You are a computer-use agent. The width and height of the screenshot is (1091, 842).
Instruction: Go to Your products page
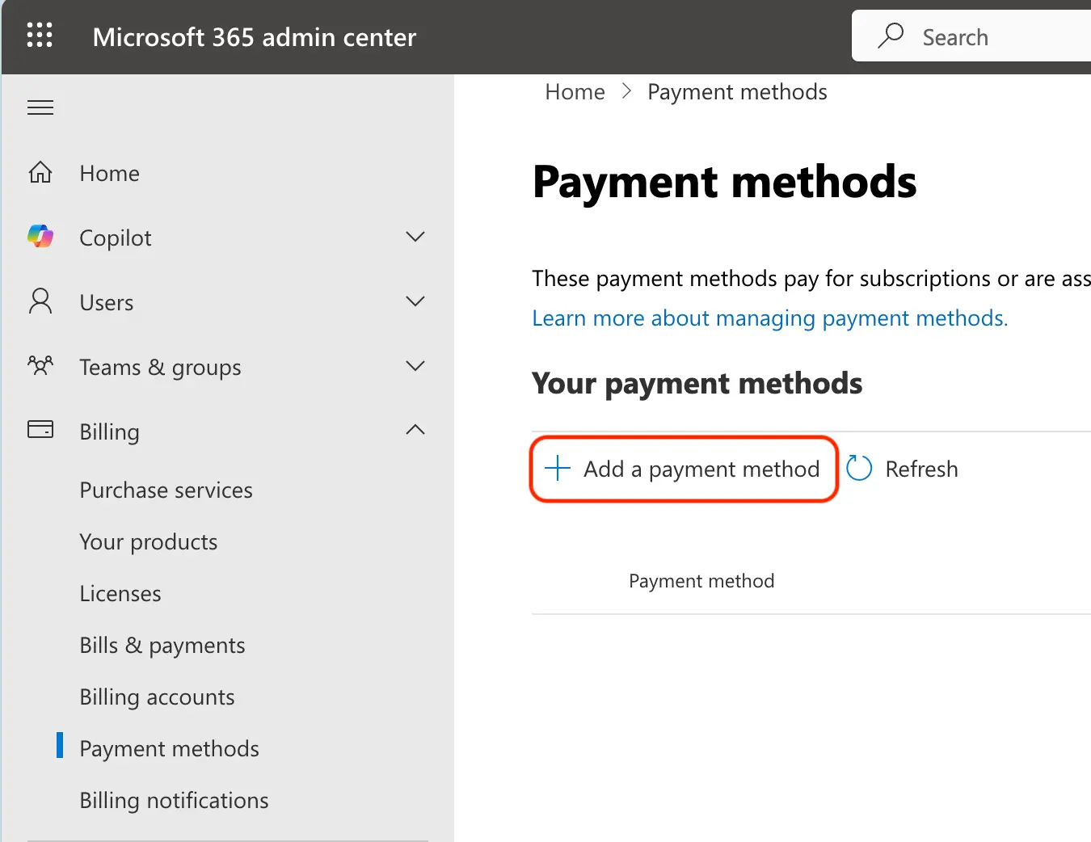149,542
